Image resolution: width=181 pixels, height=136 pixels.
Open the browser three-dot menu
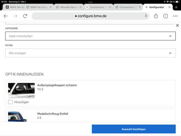(x=175, y=16)
